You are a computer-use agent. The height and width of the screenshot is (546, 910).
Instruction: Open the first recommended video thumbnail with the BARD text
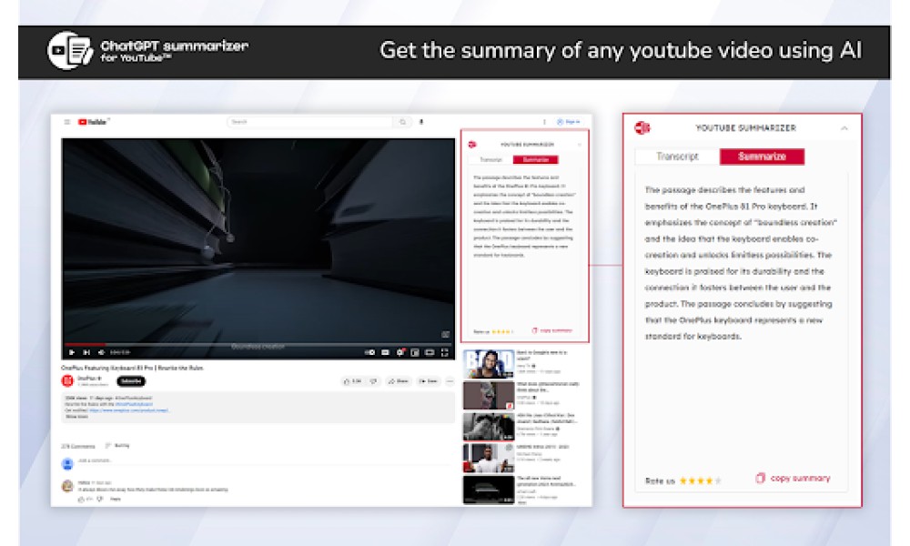click(x=488, y=363)
